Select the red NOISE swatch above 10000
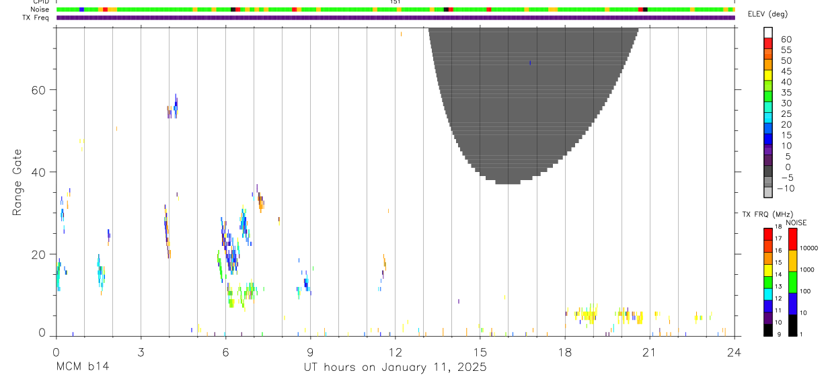The width and height of the screenshot is (826, 381). pyautogui.click(x=793, y=239)
